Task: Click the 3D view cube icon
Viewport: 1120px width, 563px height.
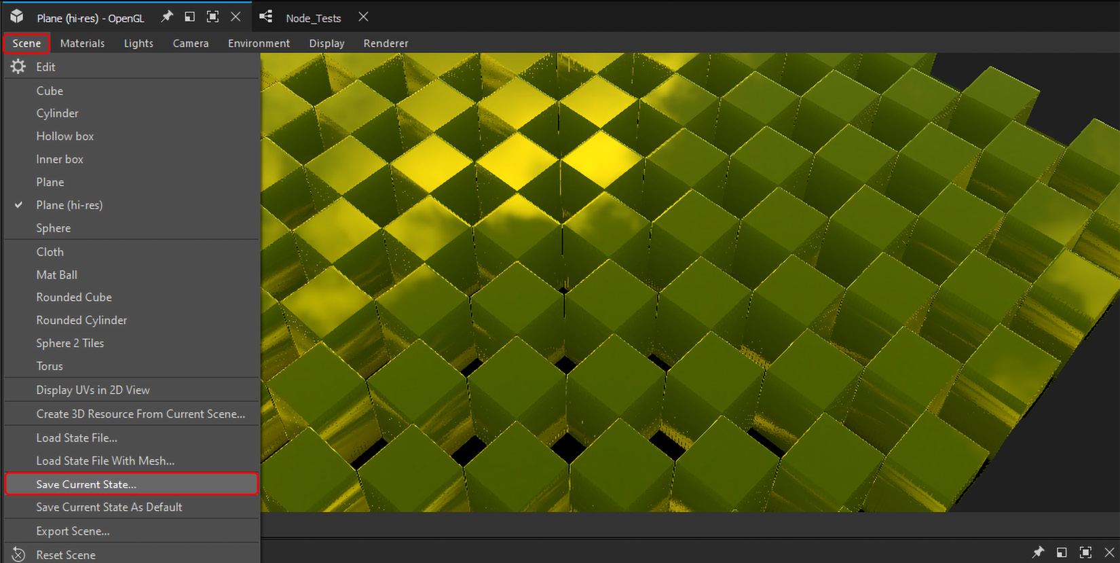Action: pyautogui.click(x=17, y=16)
